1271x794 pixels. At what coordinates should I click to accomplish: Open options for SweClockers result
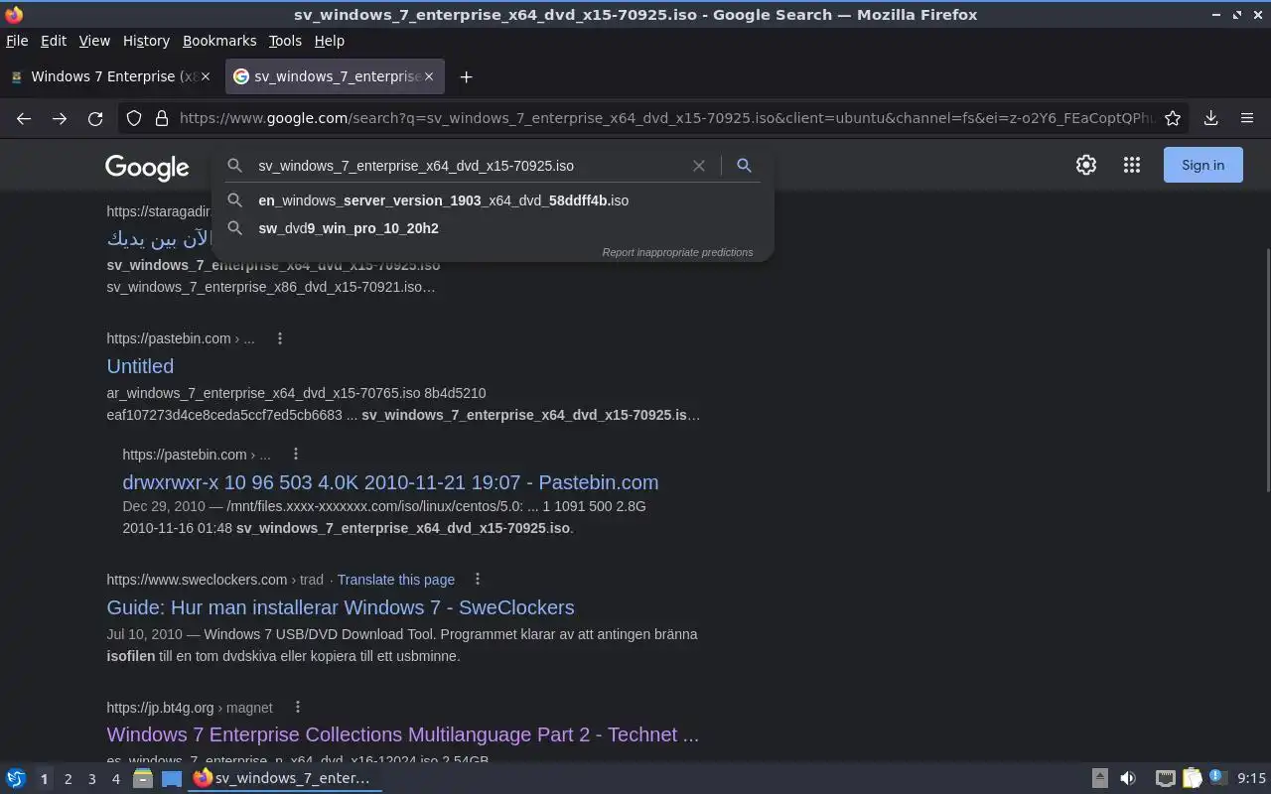[x=478, y=579]
